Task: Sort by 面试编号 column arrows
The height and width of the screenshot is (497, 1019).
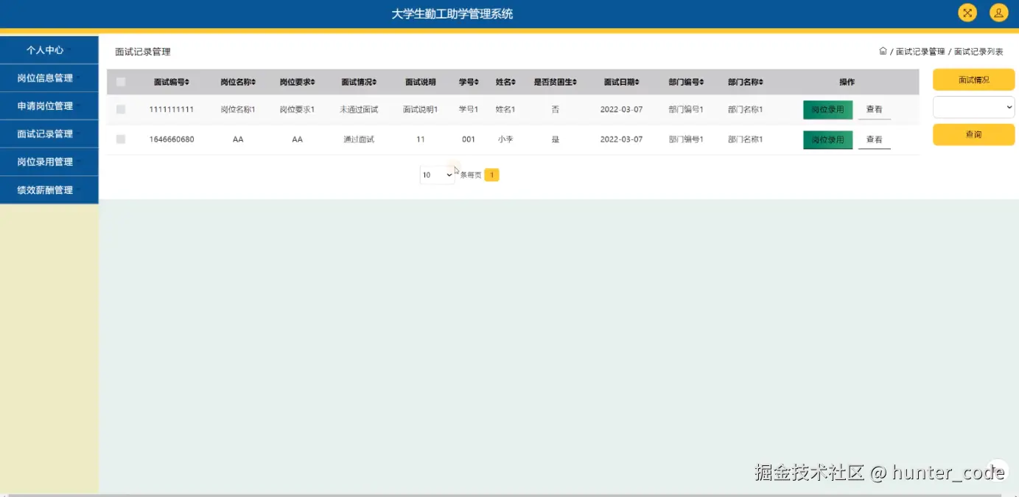Action: click(x=189, y=82)
